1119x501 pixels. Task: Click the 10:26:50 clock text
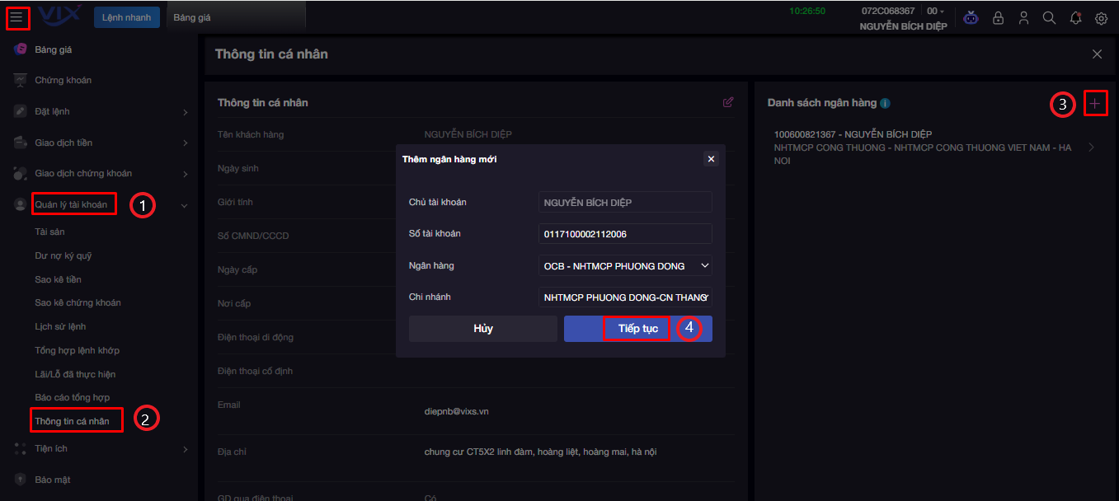[x=807, y=11]
